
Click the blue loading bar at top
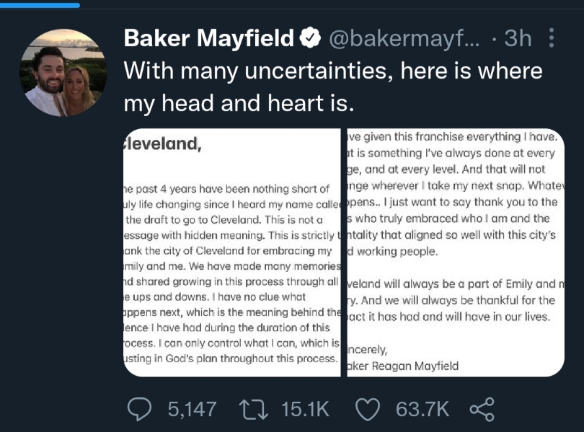point(40,5)
